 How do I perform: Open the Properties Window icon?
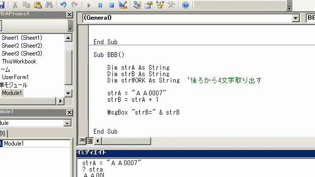tap(149, 5)
